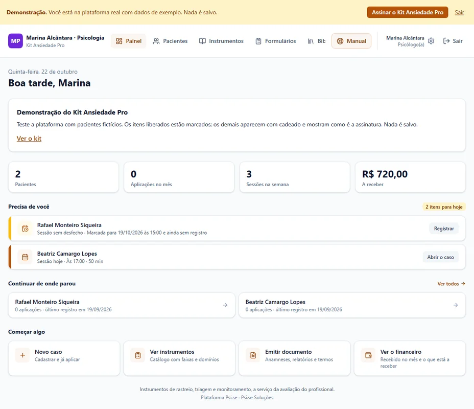Click the clipboard icon on Ver instrumentos
474x409 pixels.
click(x=138, y=355)
